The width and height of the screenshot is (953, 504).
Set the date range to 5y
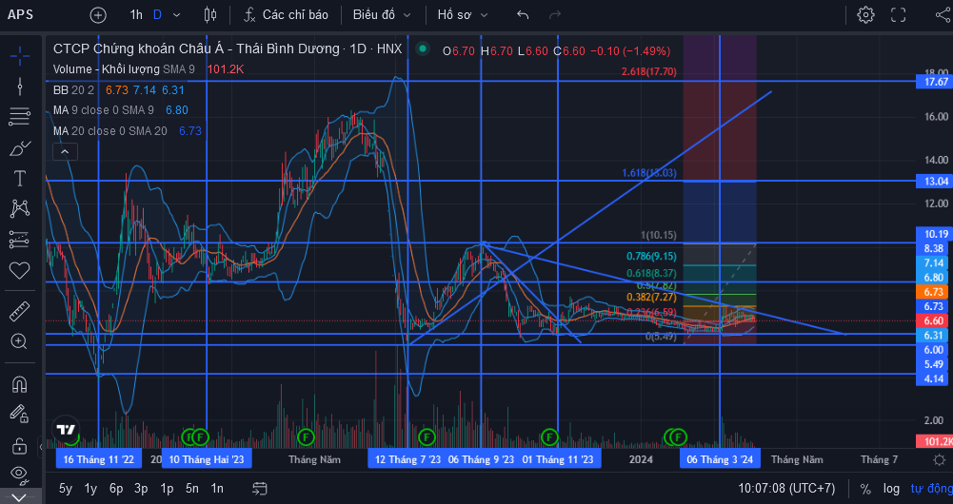(x=66, y=488)
